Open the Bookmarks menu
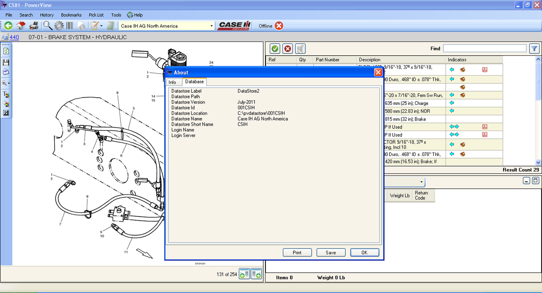This screenshot has width=542, height=293. click(x=71, y=15)
